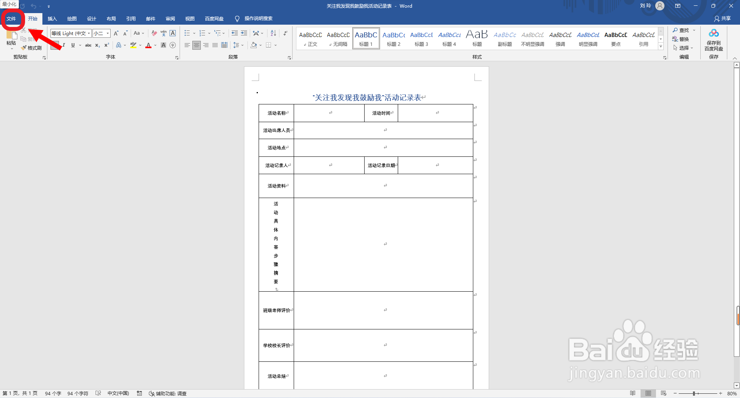Click 替换 replace button
This screenshot has width=740, height=398.
point(681,39)
